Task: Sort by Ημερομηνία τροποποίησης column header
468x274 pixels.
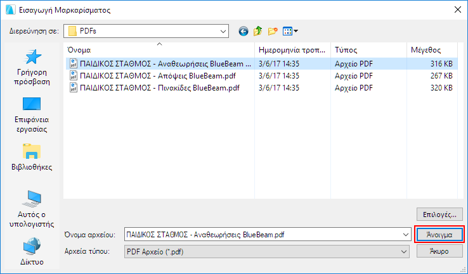Action: point(292,49)
